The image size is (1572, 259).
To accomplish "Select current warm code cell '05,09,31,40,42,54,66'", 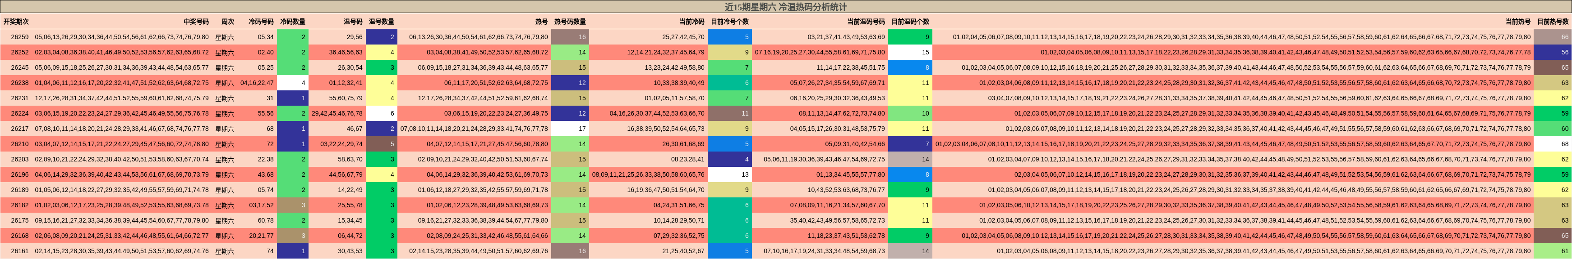I will click(820, 144).
